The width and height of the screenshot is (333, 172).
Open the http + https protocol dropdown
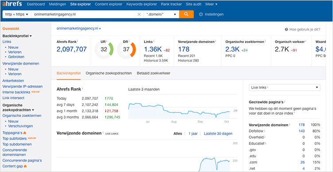[16, 15]
